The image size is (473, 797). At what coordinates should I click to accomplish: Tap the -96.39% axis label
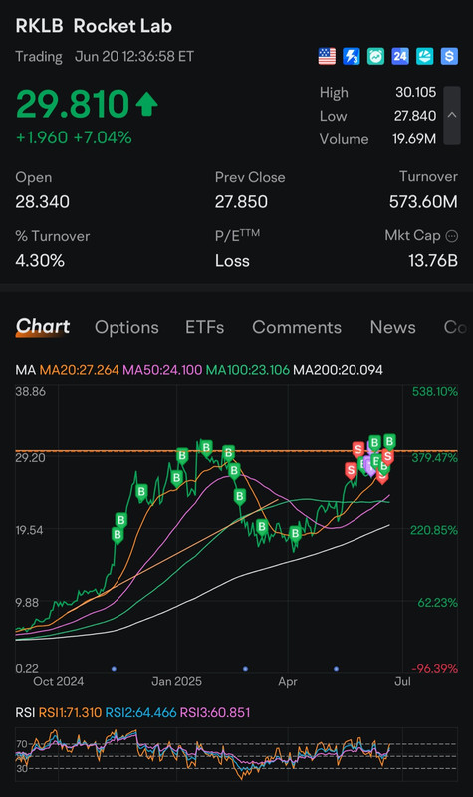434,668
